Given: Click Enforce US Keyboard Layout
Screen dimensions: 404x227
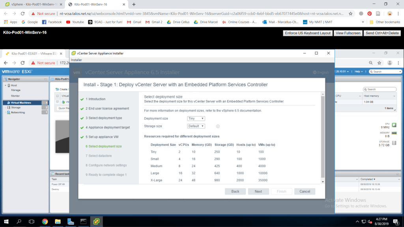Looking at the screenshot, I should tap(308, 33).
